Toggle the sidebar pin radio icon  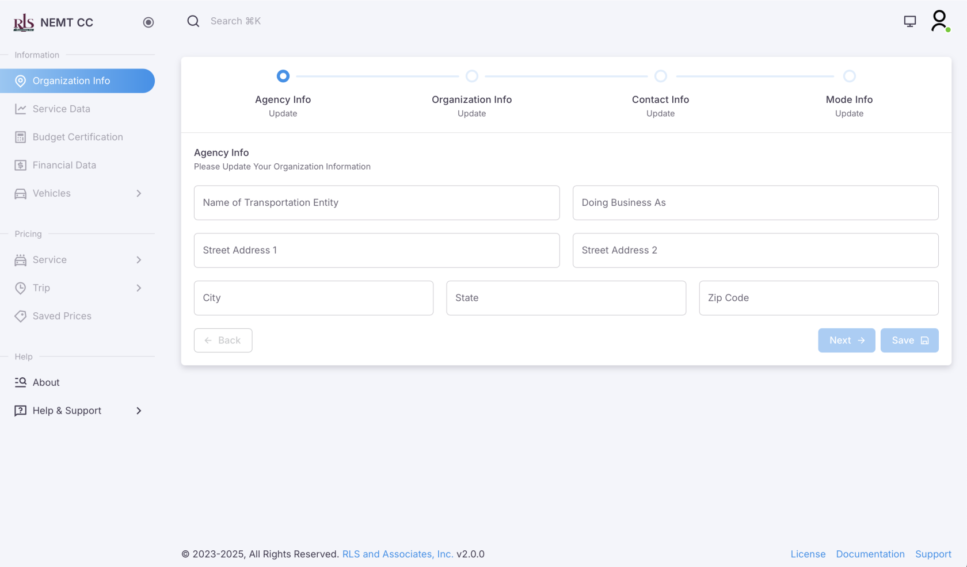click(149, 22)
